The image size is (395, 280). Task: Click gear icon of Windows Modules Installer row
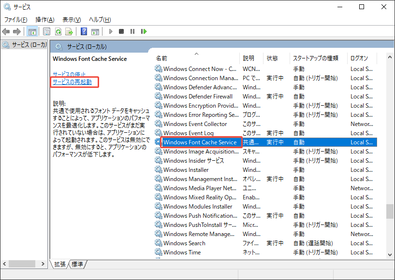(x=158, y=206)
